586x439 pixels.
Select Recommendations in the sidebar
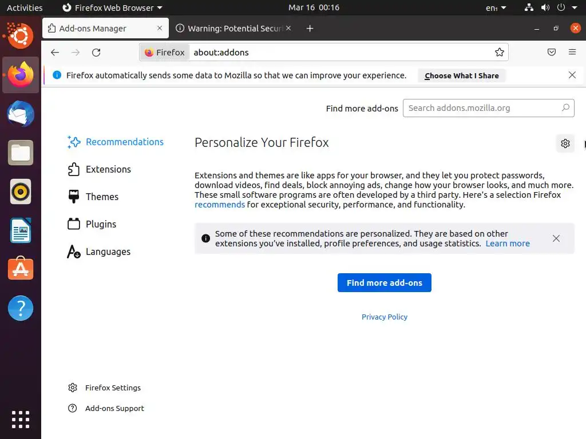click(116, 142)
